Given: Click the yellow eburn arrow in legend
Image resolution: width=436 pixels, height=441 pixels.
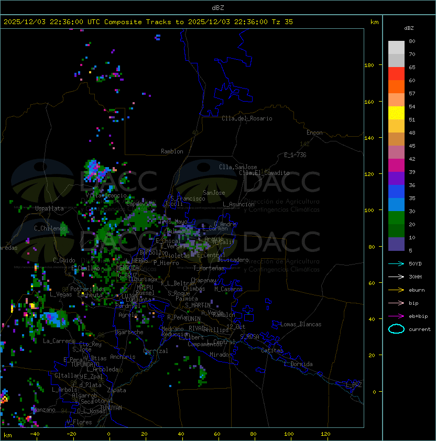Looking at the screenshot, I should click(396, 290).
